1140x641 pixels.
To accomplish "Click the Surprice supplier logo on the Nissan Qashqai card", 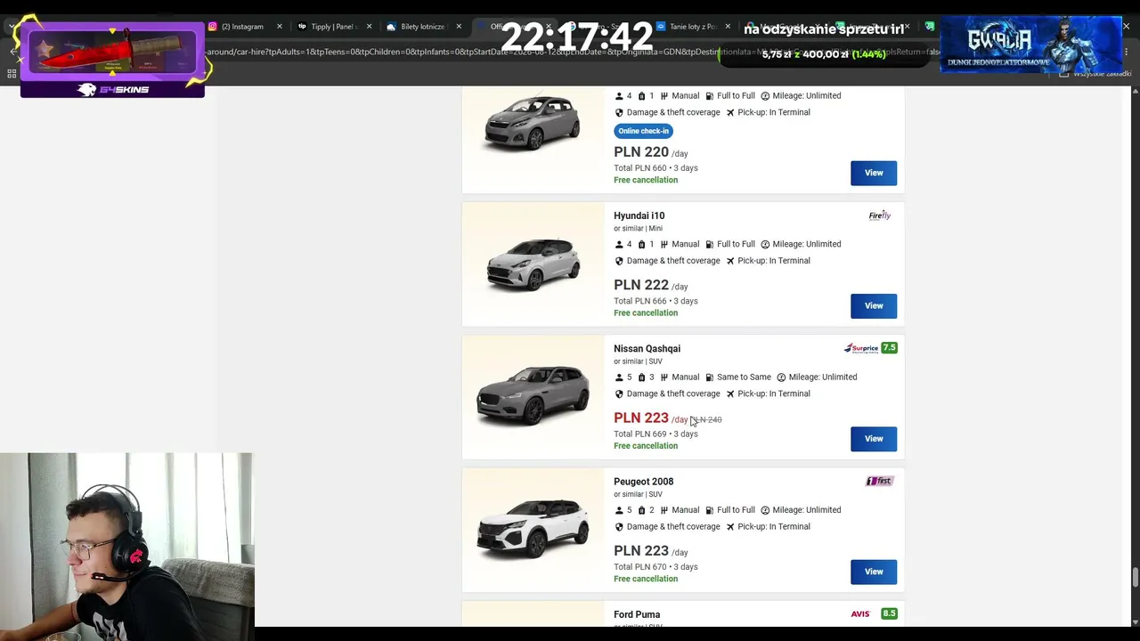I will (x=861, y=348).
